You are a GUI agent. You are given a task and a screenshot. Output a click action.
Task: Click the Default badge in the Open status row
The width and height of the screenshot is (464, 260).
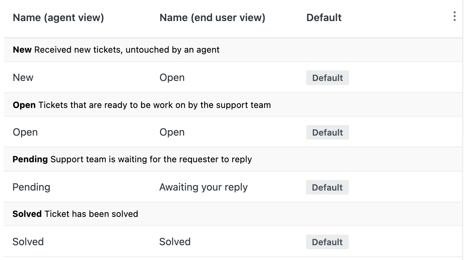point(327,132)
